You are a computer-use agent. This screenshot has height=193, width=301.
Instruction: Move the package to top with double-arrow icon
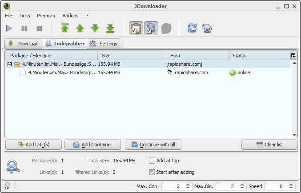[65, 28]
